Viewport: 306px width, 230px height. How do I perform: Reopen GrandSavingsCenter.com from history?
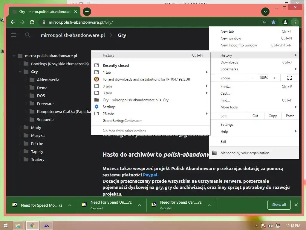[151, 121]
